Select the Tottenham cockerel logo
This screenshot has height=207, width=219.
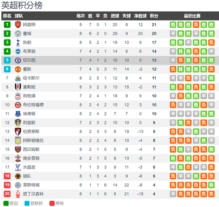click(x=18, y=42)
